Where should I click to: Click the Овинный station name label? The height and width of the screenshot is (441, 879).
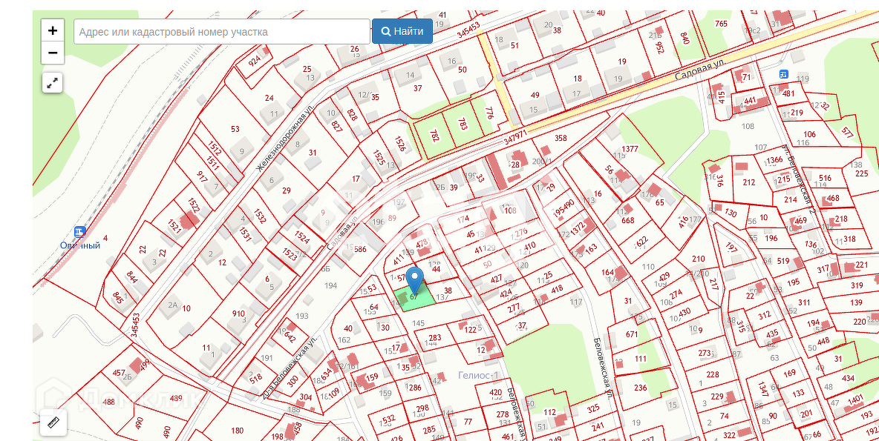[x=80, y=245]
